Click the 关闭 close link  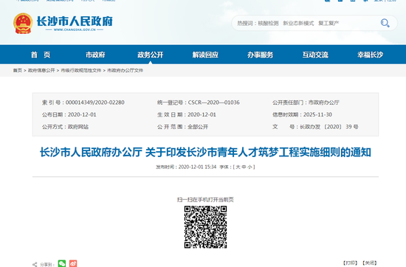(x=370, y=263)
